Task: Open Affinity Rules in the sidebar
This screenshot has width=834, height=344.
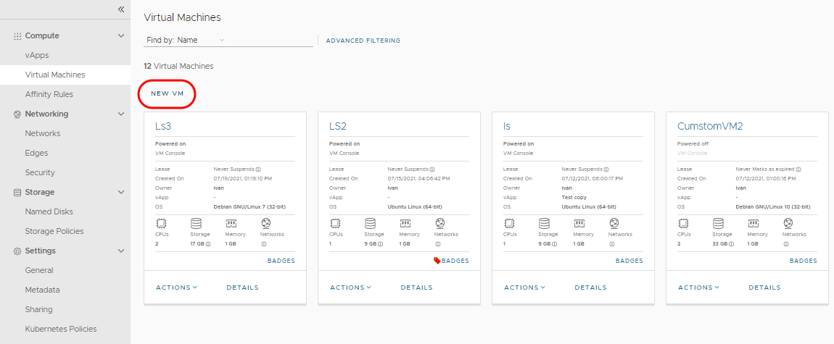Action: pos(49,94)
